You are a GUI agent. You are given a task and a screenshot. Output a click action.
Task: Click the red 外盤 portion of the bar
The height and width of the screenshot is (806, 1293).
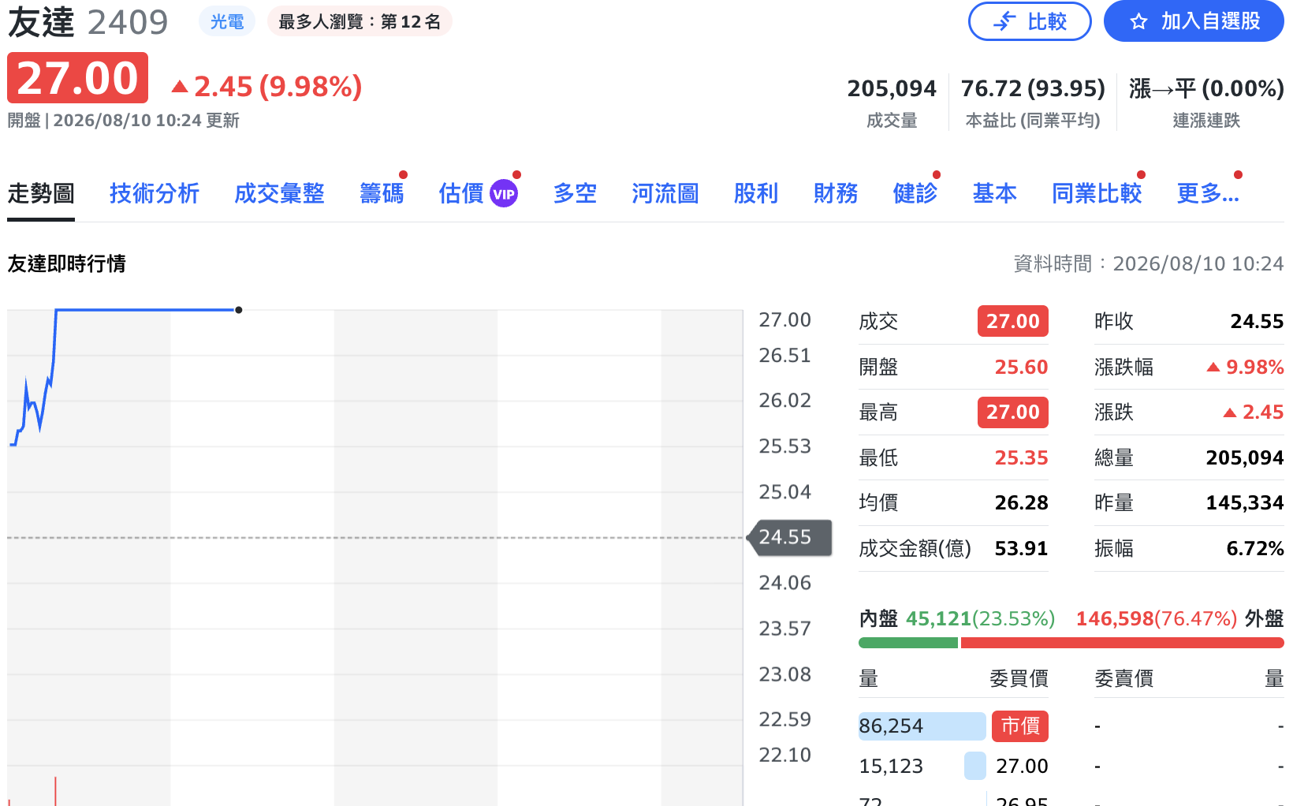click(1123, 643)
